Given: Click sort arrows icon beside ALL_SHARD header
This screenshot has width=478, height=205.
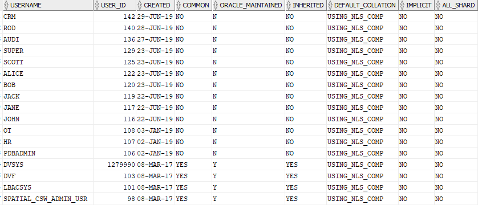Looking at the screenshot, I should pyautogui.click(x=438, y=5).
